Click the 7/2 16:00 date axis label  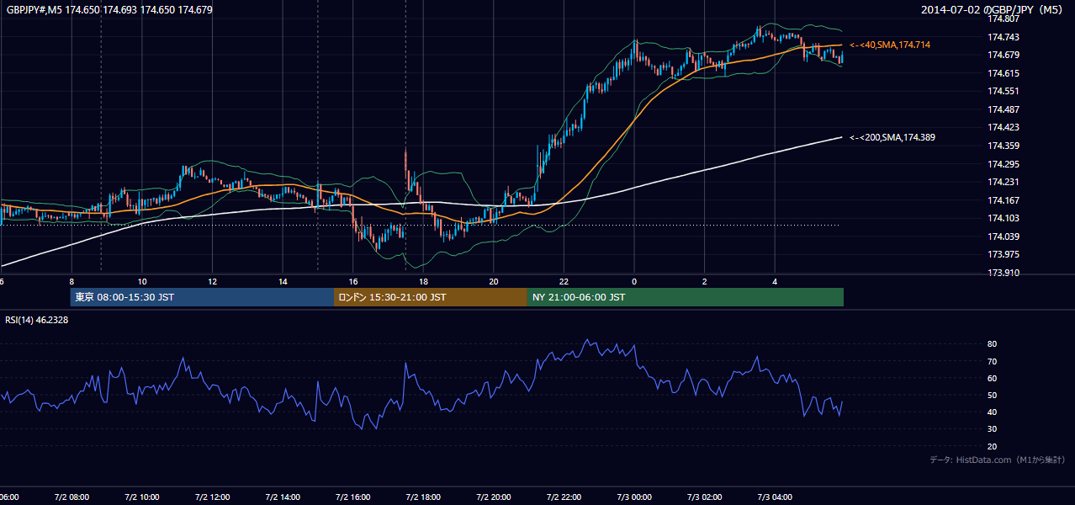(353, 497)
